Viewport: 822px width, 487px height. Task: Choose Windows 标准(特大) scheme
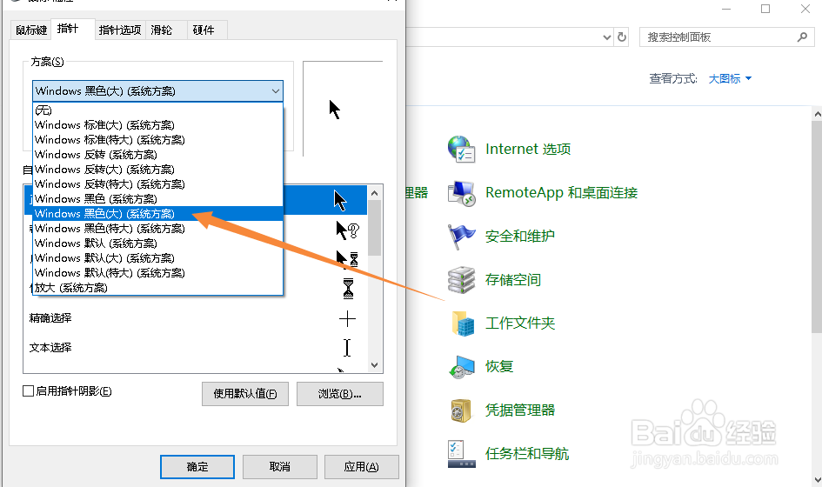tap(157, 140)
